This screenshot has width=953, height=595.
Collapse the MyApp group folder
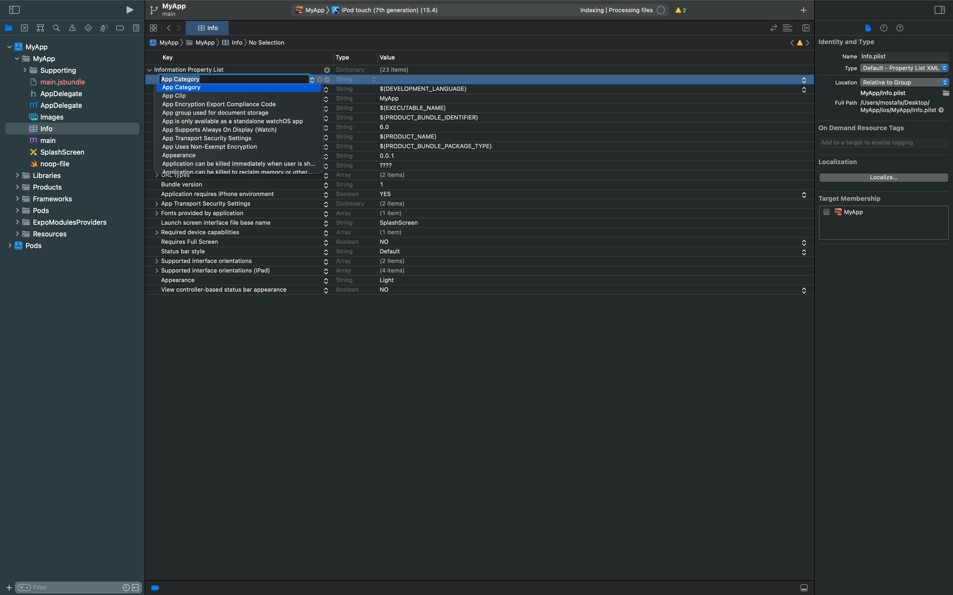[17, 59]
